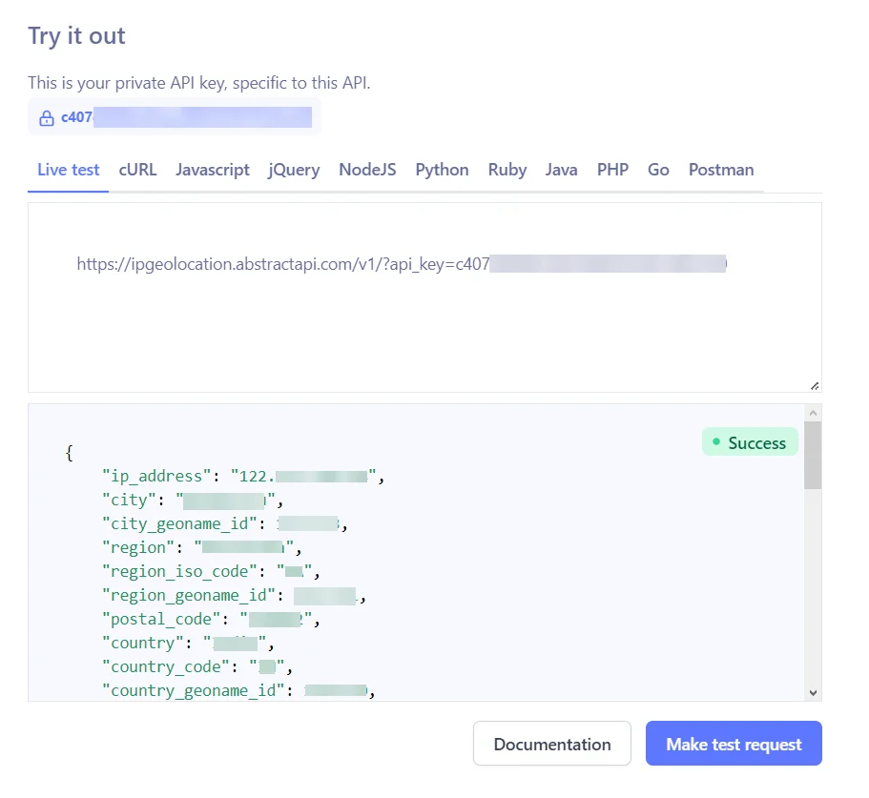This screenshot has height=798, width=869.
Task: Switch to the Postman tab
Action: click(x=721, y=170)
